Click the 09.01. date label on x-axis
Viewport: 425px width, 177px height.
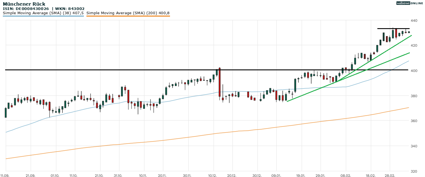click(x=276, y=176)
